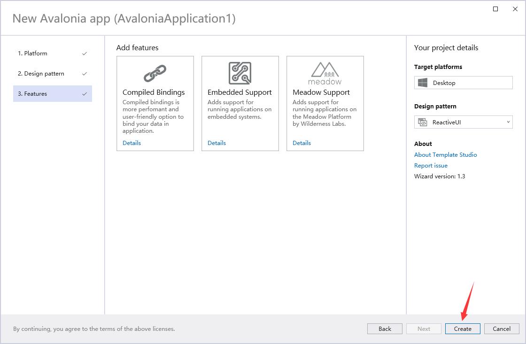Open Details for Meadow Support

pyautogui.click(x=302, y=143)
